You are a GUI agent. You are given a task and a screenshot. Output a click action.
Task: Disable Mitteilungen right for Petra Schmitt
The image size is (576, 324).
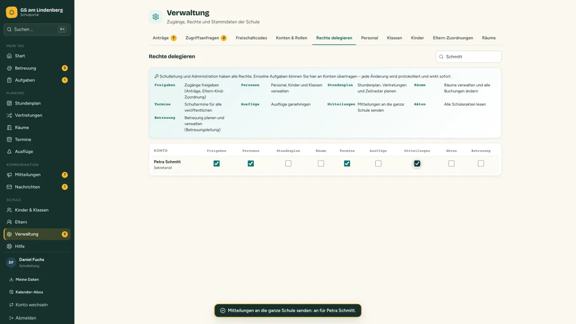417,163
